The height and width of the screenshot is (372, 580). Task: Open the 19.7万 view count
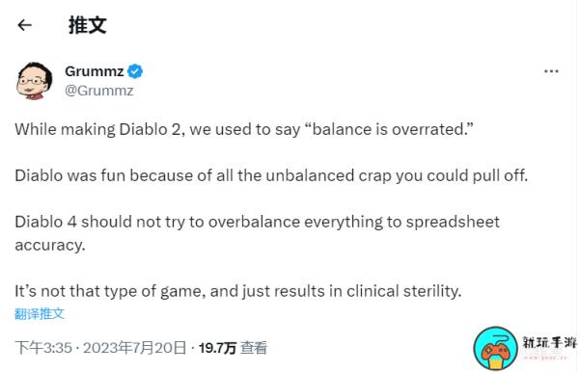[x=217, y=348]
